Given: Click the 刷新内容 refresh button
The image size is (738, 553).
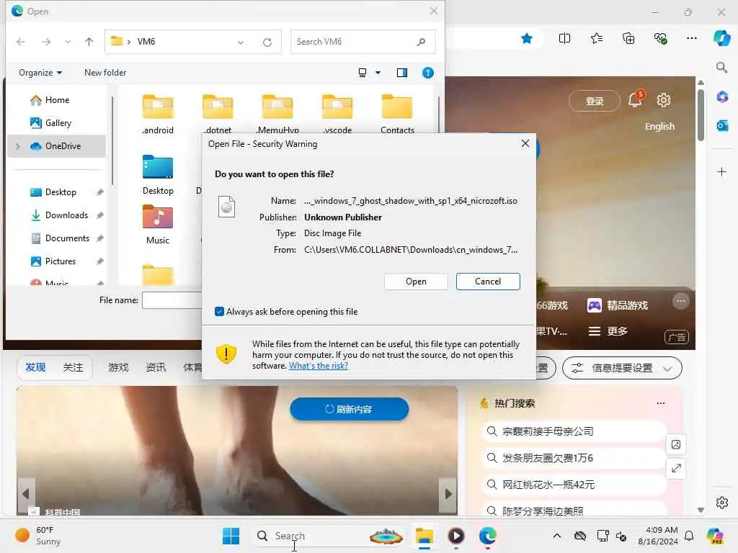Looking at the screenshot, I should (350, 409).
